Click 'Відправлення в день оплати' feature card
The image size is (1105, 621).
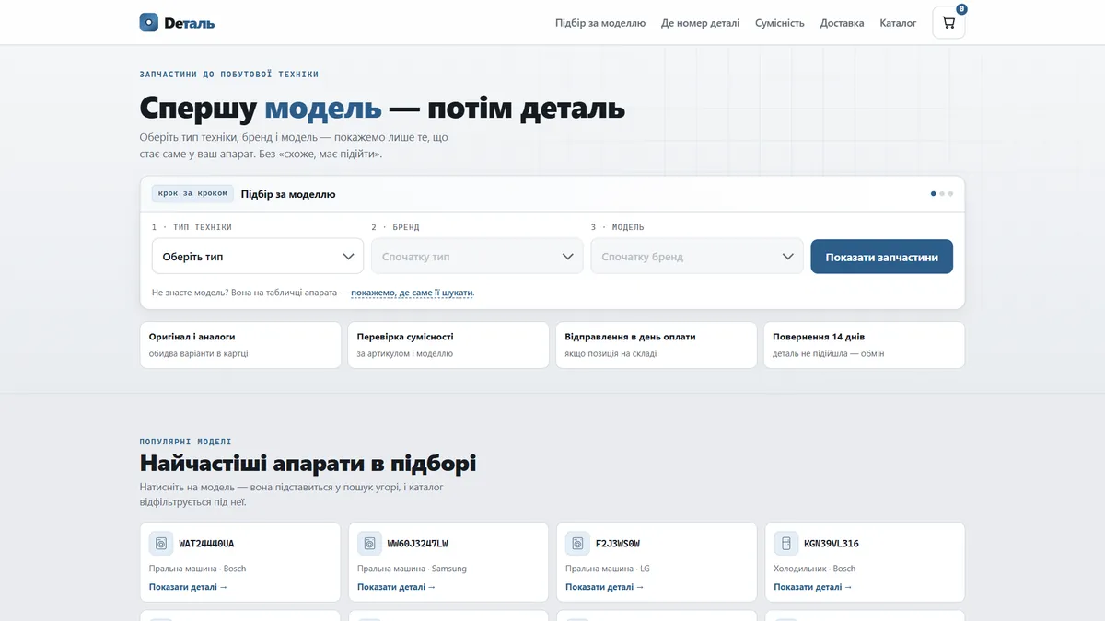tap(657, 345)
